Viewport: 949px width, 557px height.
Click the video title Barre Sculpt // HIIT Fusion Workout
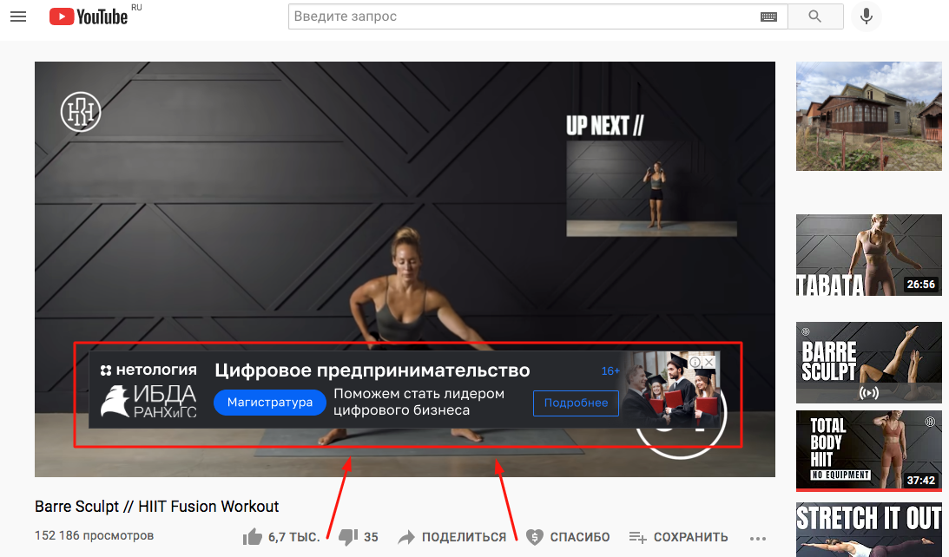(x=157, y=506)
